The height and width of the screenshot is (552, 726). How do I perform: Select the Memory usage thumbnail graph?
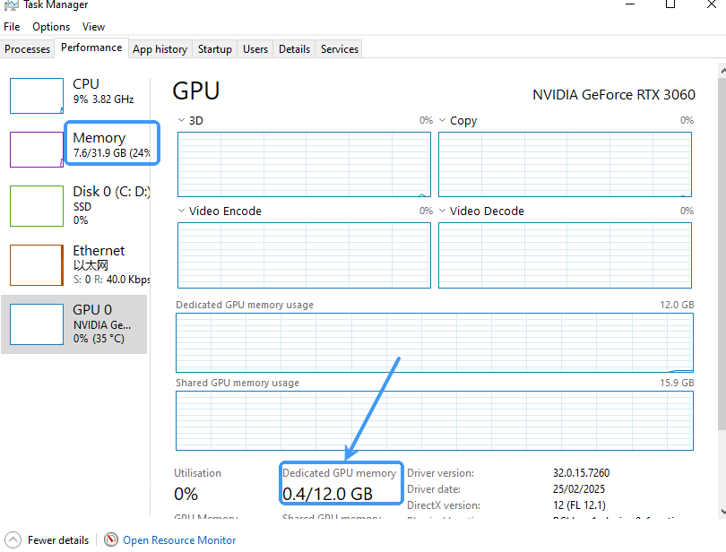click(37, 150)
